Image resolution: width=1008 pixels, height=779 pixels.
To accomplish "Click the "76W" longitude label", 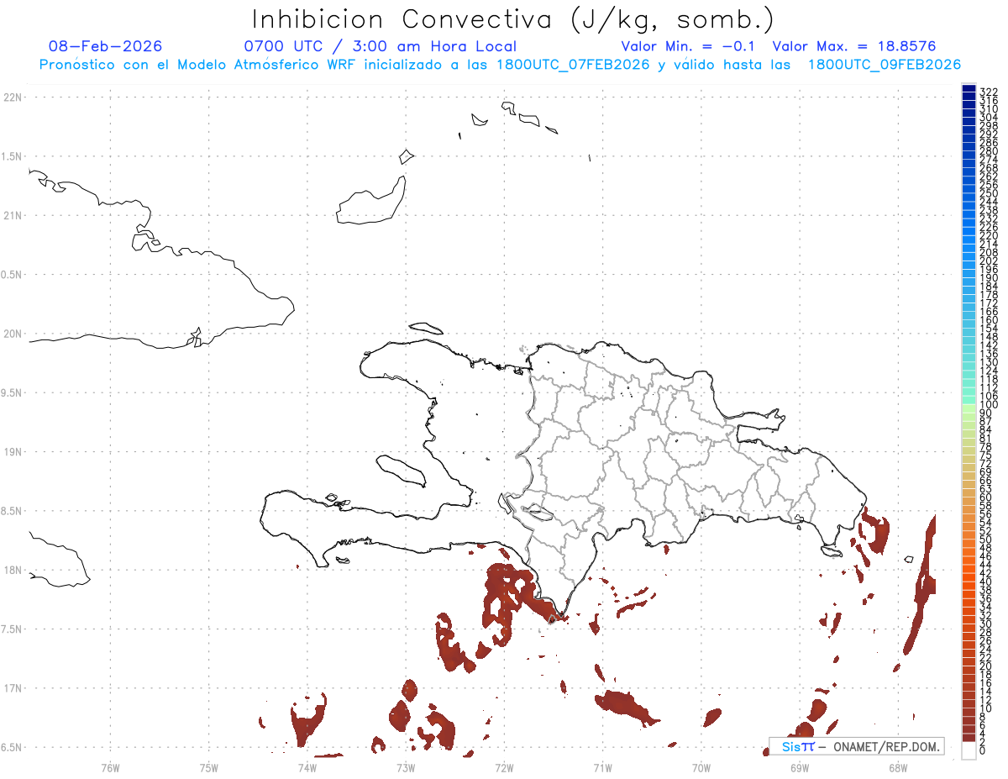I will click(110, 767).
